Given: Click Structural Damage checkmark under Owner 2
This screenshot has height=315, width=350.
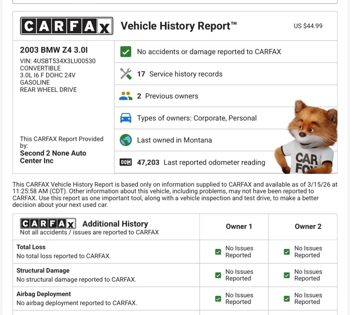Looking at the screenshot, I should pos(287,275).
